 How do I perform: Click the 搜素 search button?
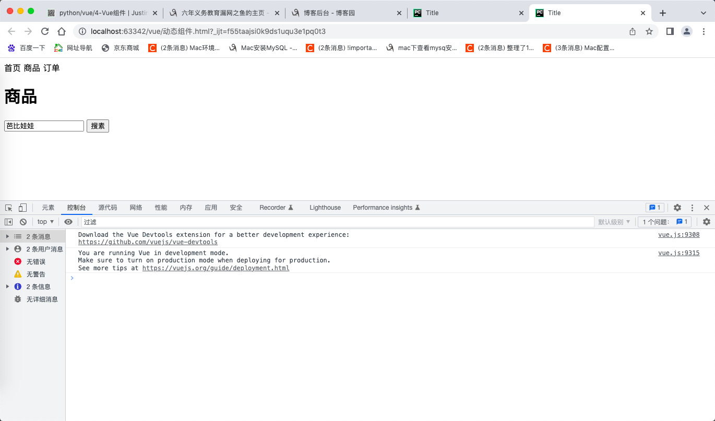point(98,126)
